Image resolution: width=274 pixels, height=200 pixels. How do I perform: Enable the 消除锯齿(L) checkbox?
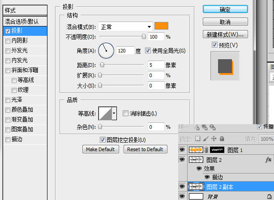coord(125,113)
